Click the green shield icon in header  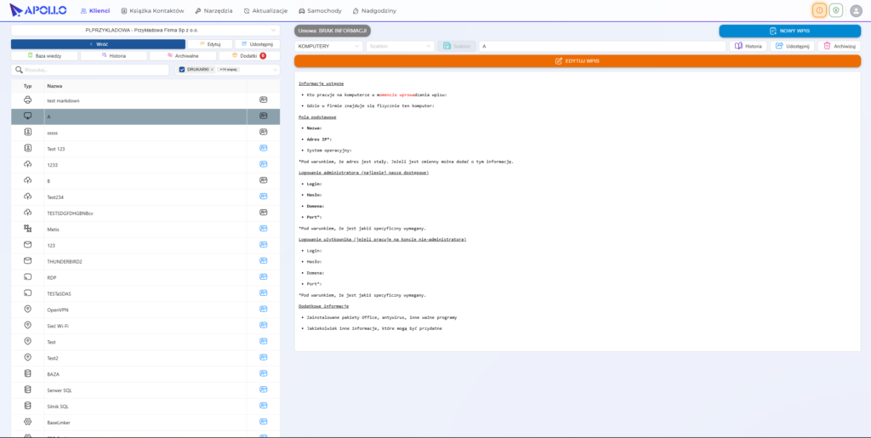click(835, 10)
